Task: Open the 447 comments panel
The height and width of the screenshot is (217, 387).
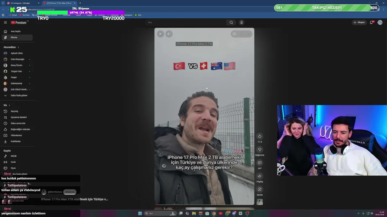Action: pos(259,163)
